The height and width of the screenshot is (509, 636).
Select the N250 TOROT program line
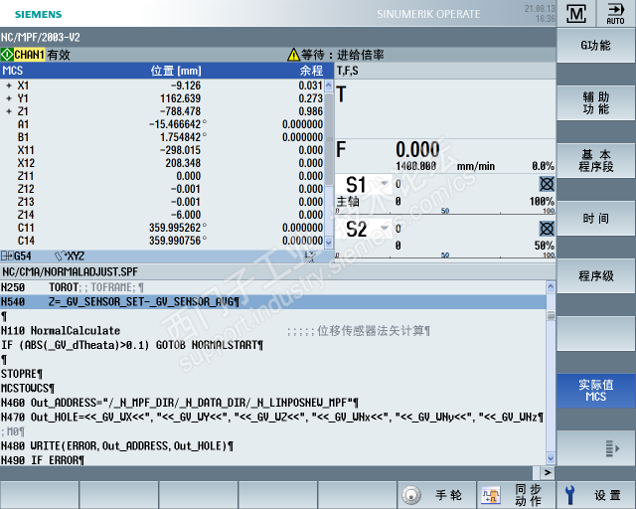pyautogui.click(x=272, y=287)
